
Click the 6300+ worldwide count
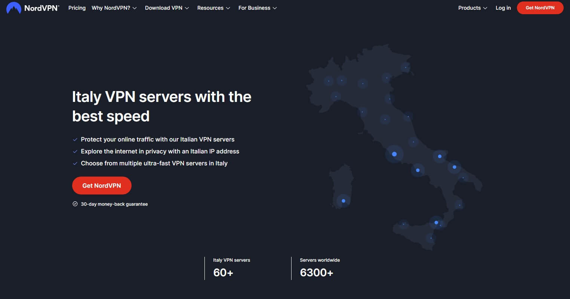coord(317,272)
